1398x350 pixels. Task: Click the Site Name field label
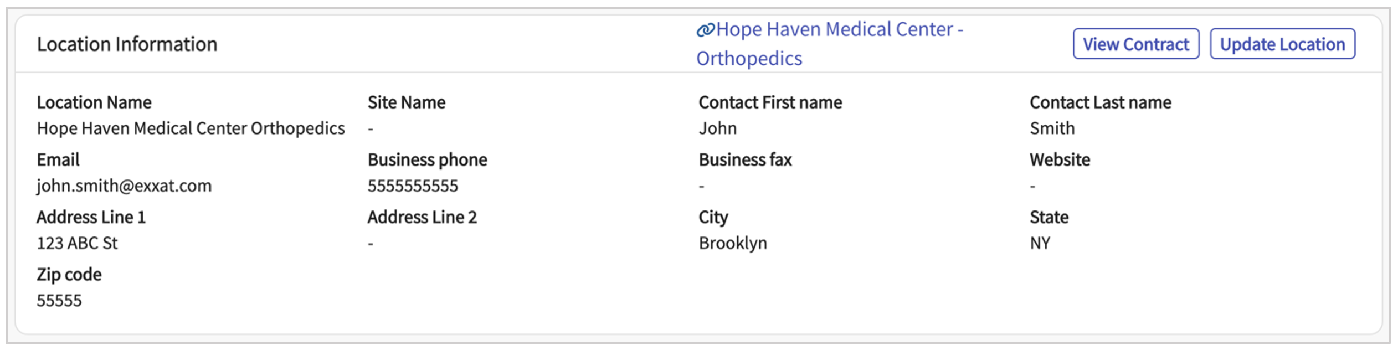[406, 102]
